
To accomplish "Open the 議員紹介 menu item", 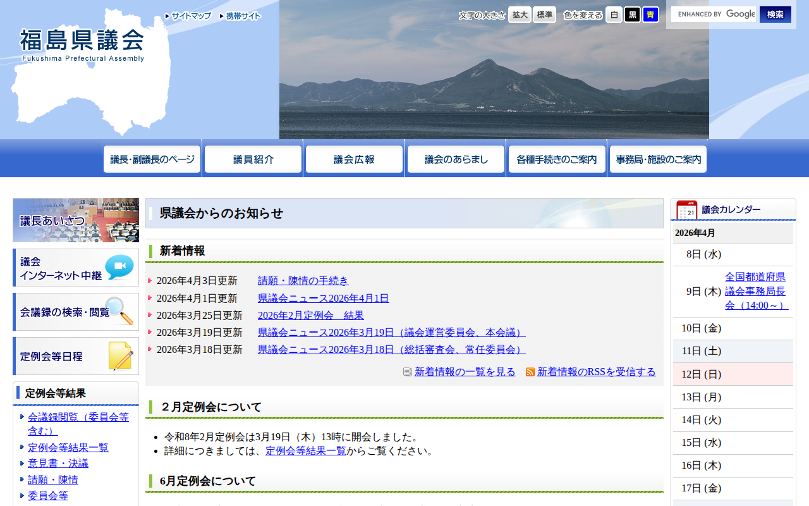I will pos(253,158).
